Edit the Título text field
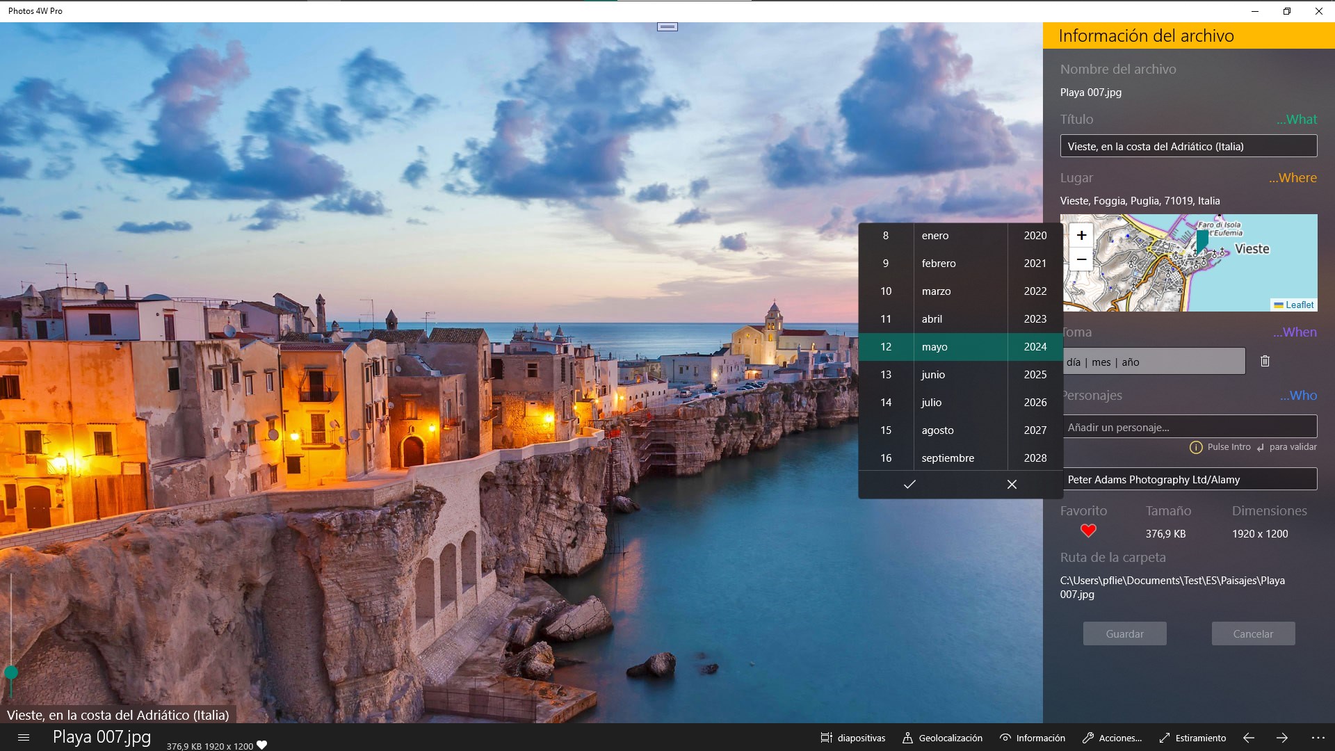1335x751 pixels. tap(1188, 146)
